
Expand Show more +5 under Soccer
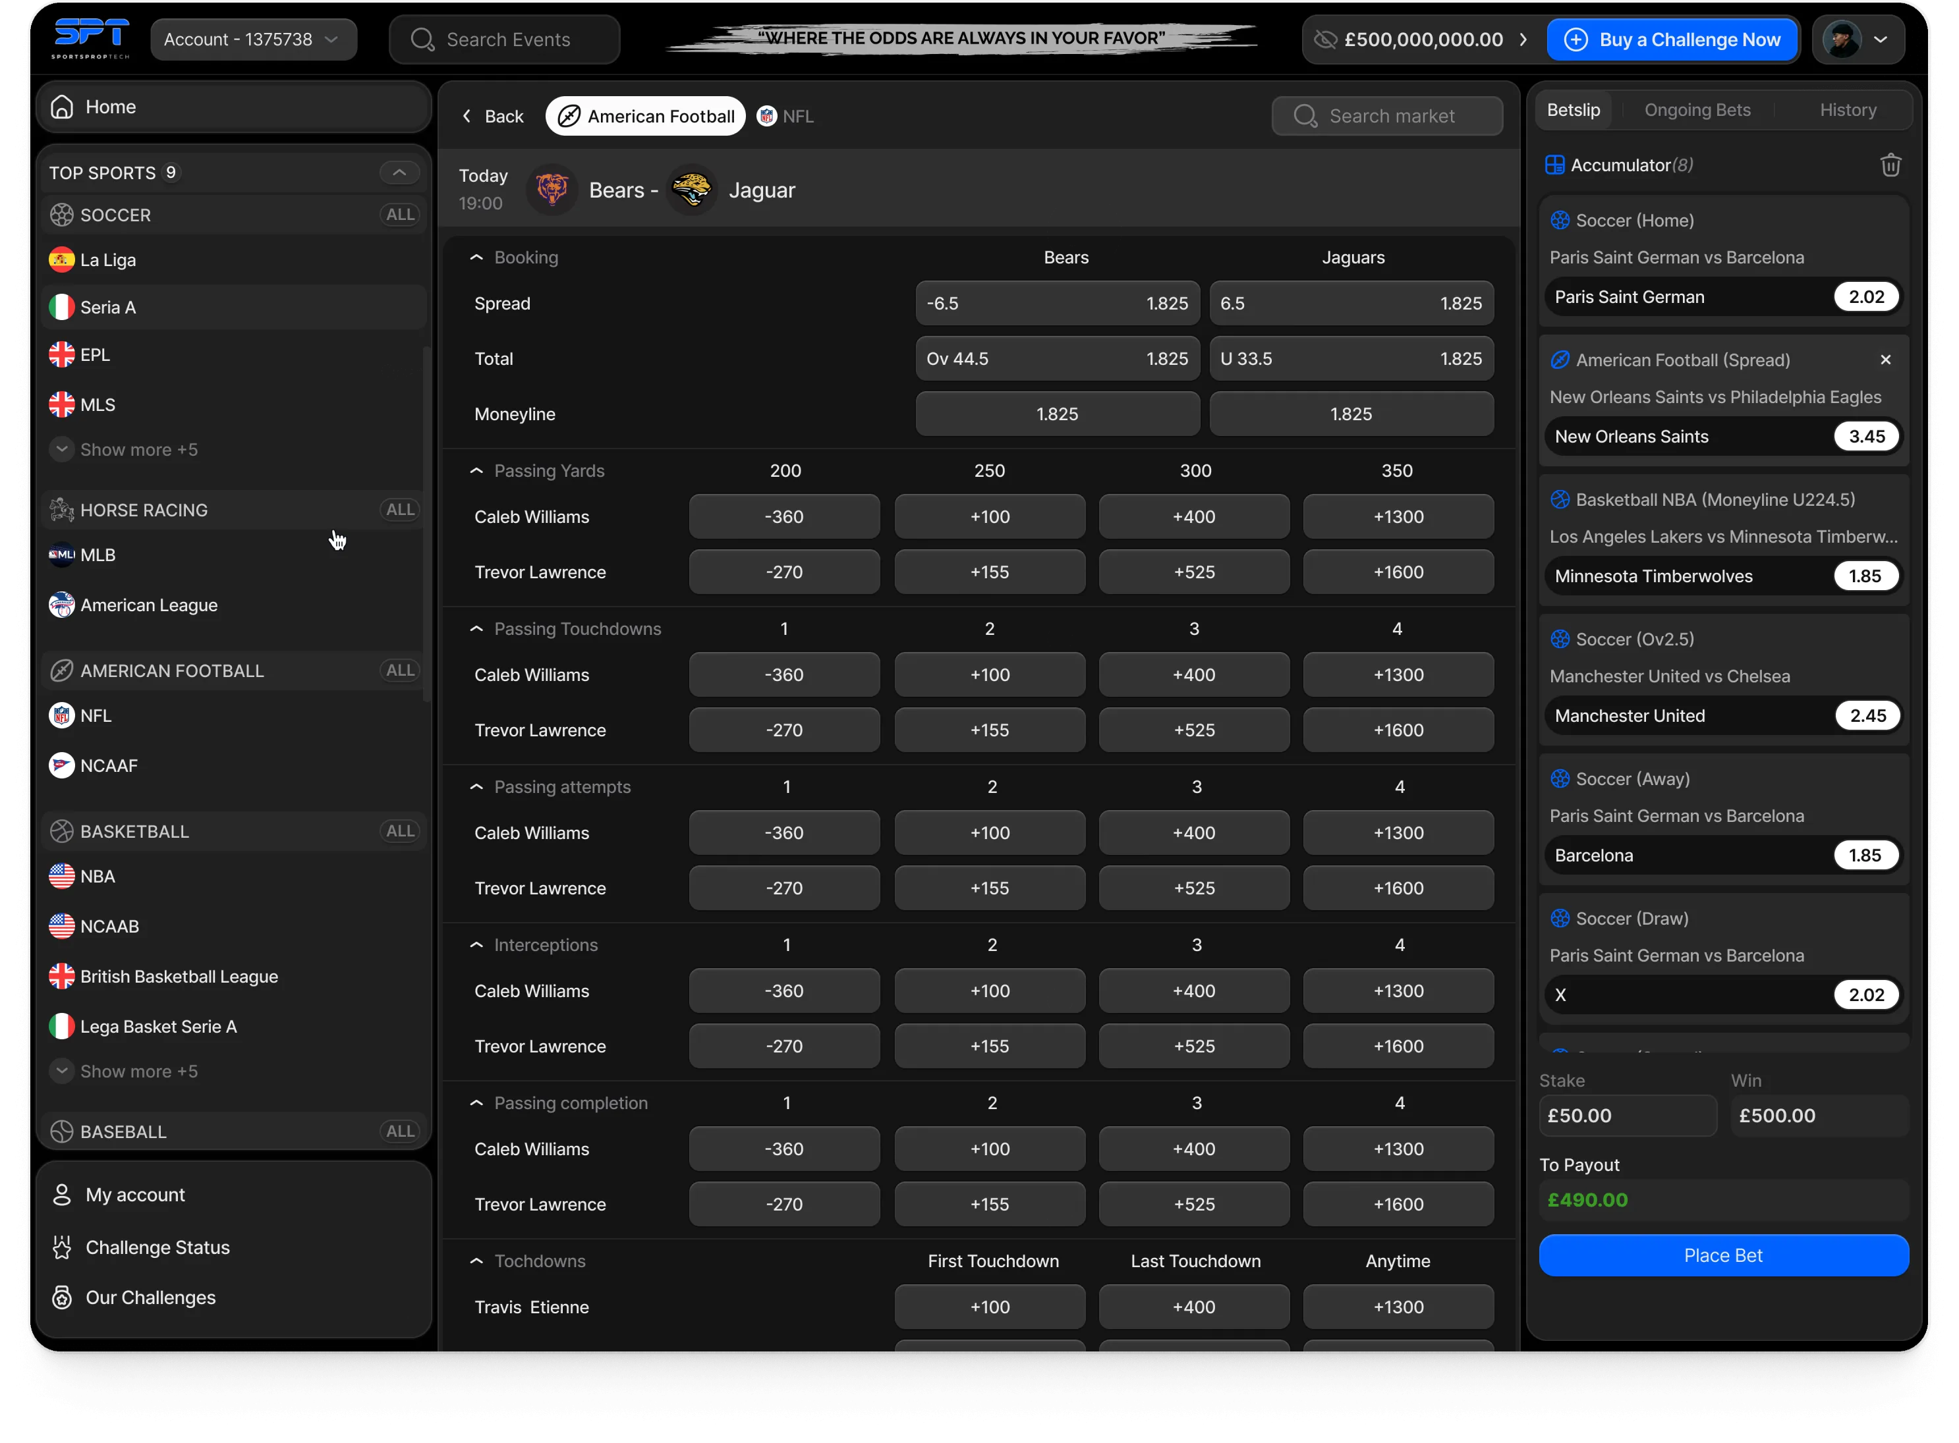(x=124, y=449)
